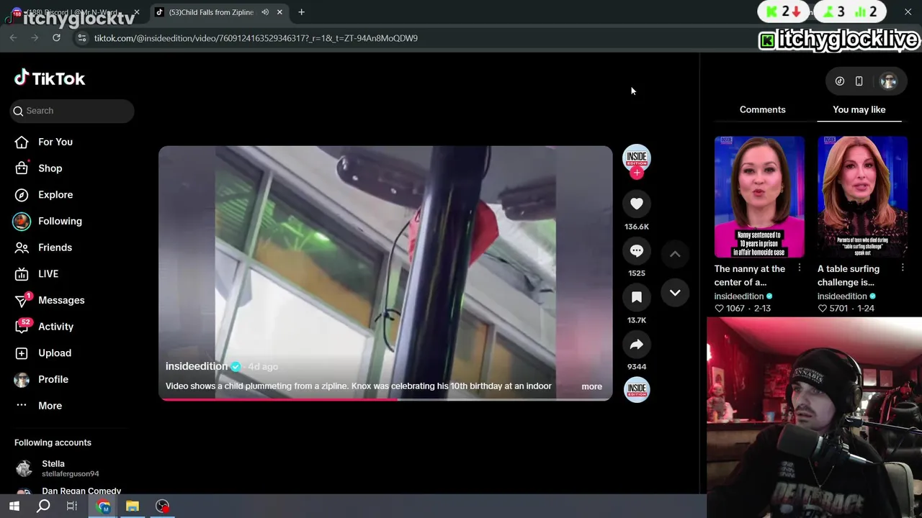Screen dimensions: 922x518
Task: Open Task View on the taskbar
Action: (x=72, y=506)
